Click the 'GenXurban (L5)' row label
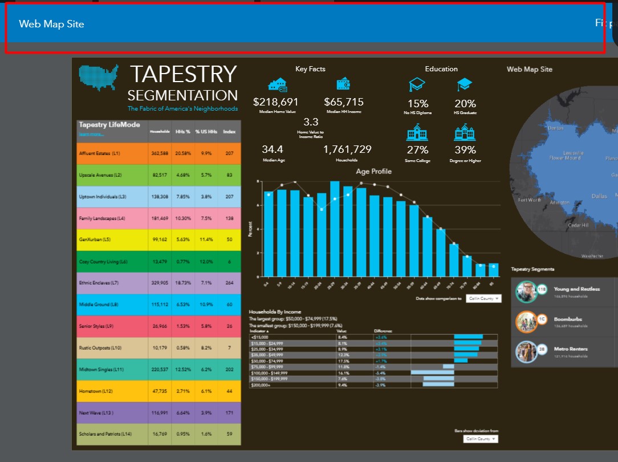 tap(95, 240)
